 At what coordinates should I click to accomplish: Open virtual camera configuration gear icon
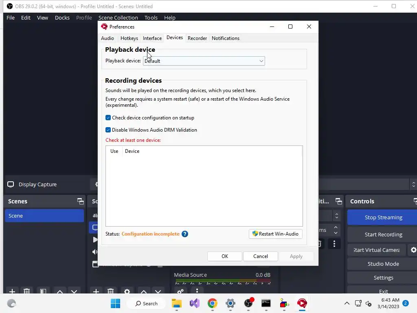[x=413, y=250]
